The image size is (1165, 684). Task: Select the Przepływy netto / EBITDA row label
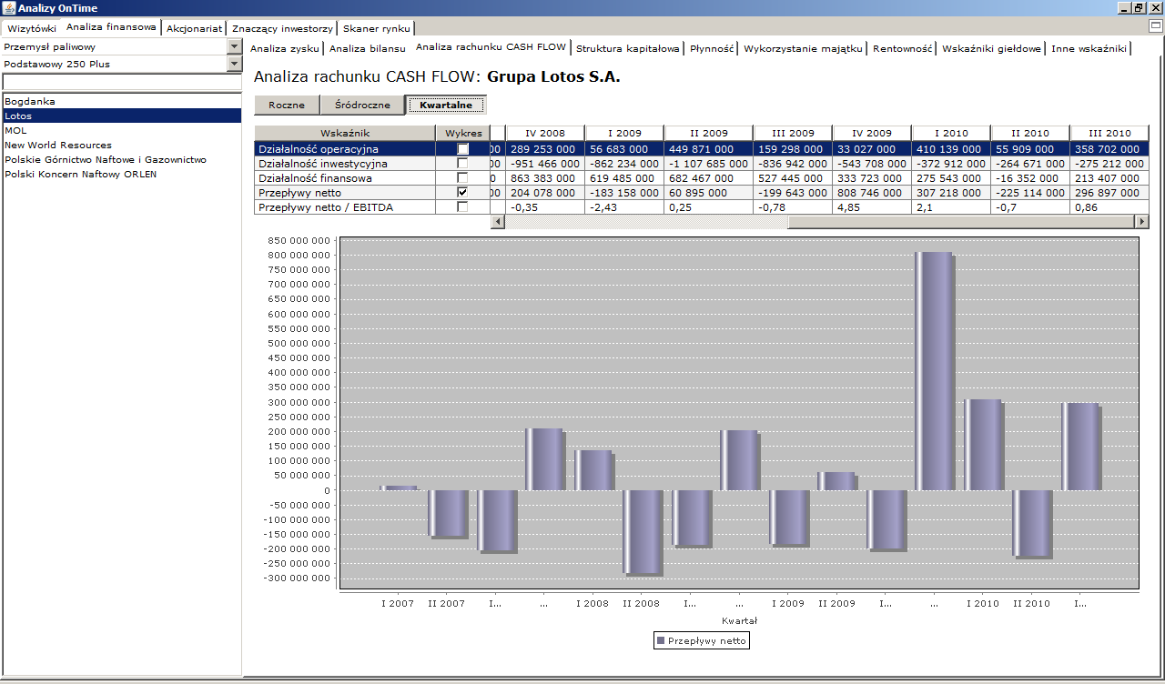pos(345,206)
